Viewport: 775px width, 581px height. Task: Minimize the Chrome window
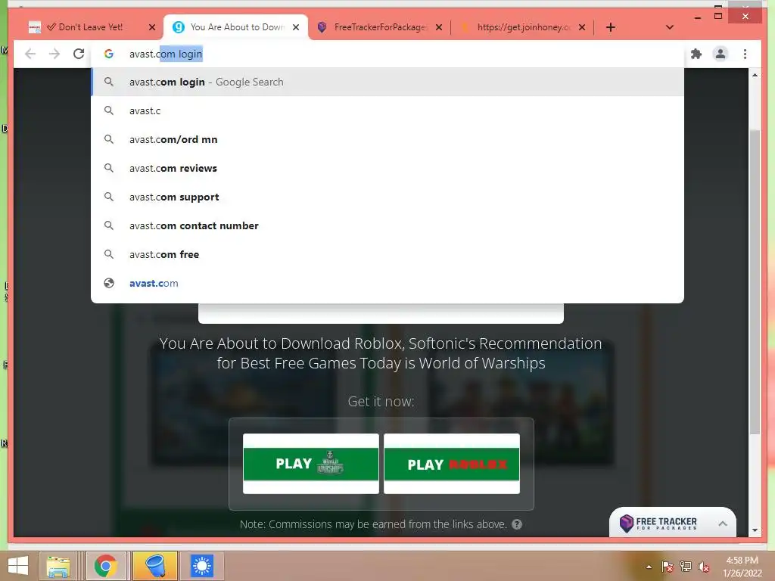697,17
